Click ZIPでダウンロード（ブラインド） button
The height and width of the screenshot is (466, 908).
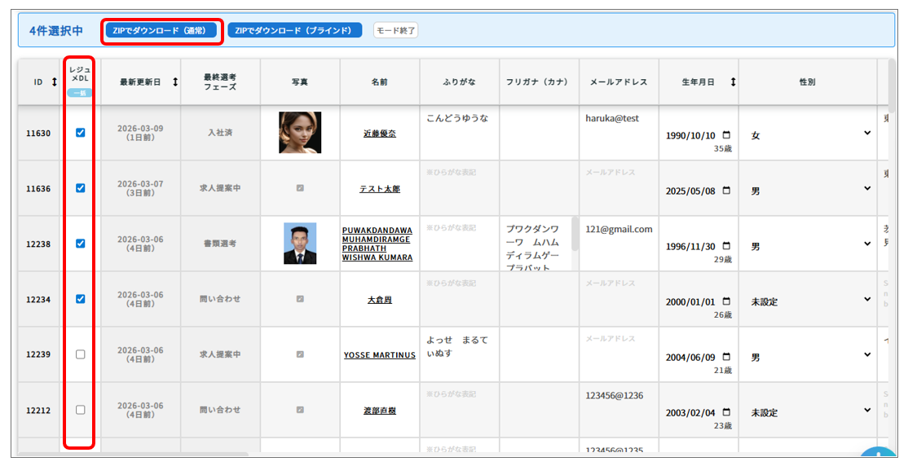tap(294, 30)
